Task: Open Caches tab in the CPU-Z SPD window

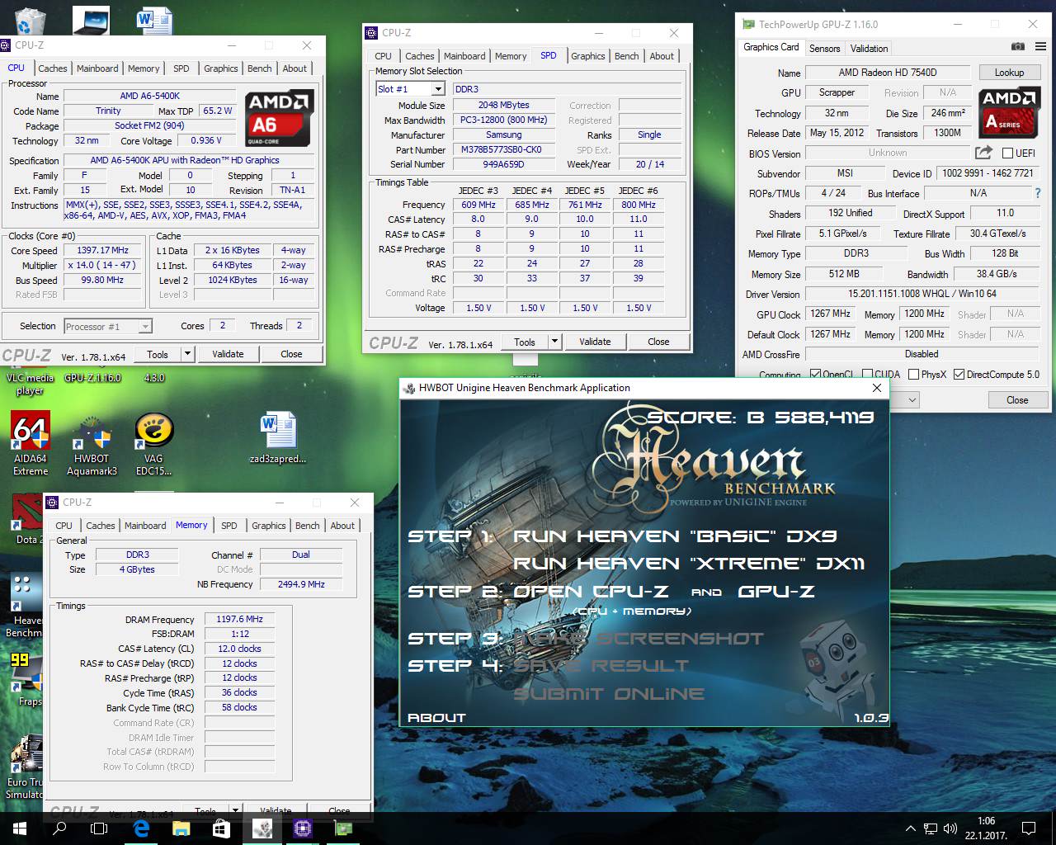Action: coord(419,56)
